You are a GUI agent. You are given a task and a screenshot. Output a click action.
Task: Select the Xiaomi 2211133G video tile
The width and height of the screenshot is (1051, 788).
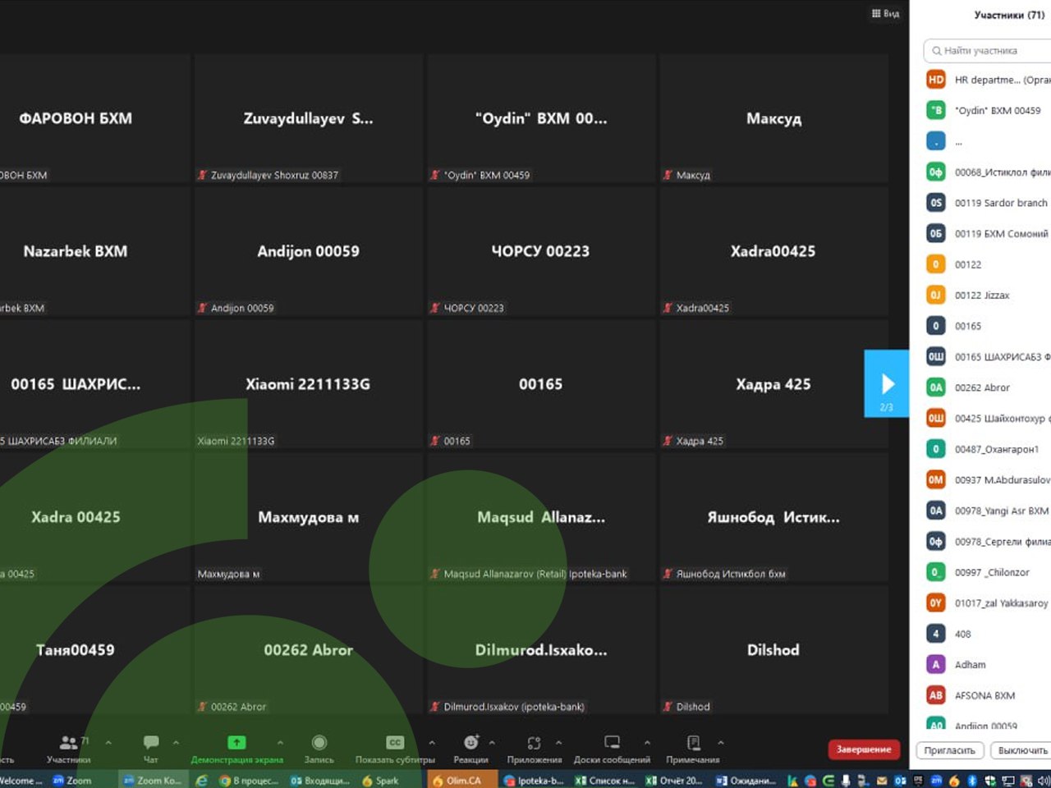click(309, 384)
